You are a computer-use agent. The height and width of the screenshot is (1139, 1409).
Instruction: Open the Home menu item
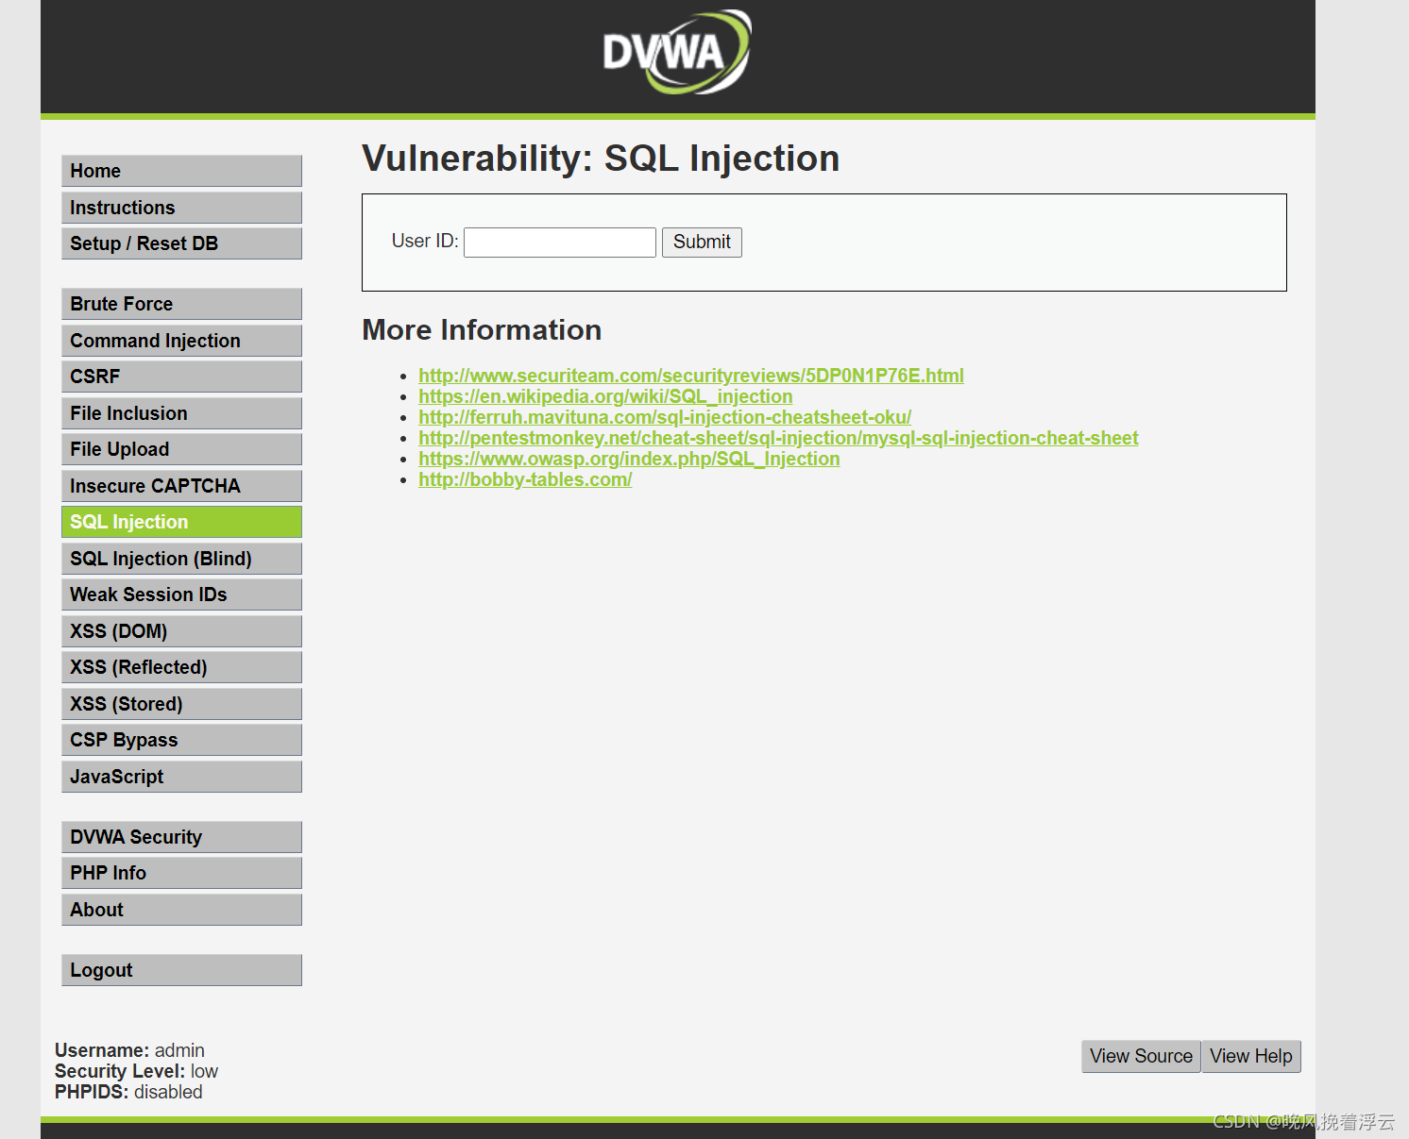click(181, 171)
